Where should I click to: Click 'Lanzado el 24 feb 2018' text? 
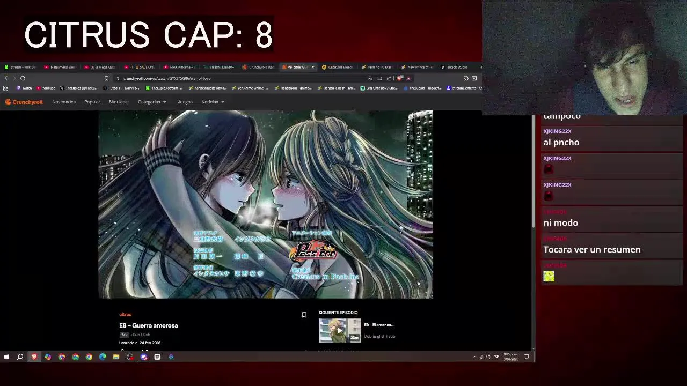[140, 343]
